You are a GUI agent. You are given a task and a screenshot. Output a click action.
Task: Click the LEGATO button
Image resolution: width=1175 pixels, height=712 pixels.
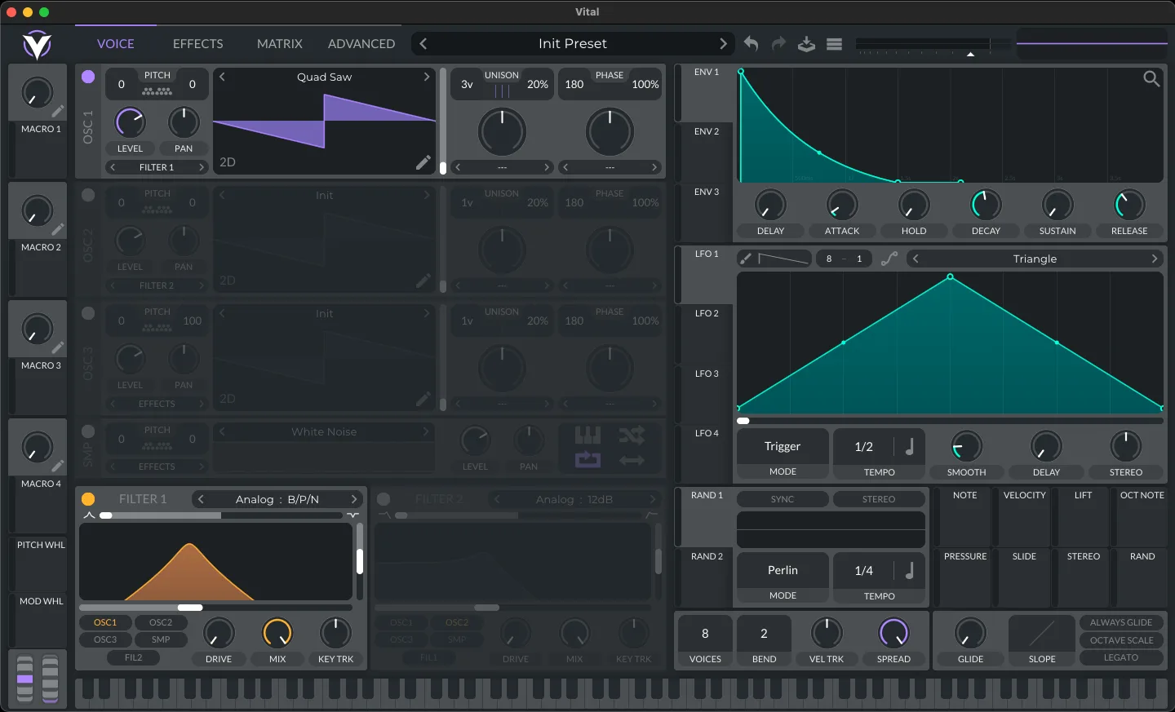point(1121,657)
